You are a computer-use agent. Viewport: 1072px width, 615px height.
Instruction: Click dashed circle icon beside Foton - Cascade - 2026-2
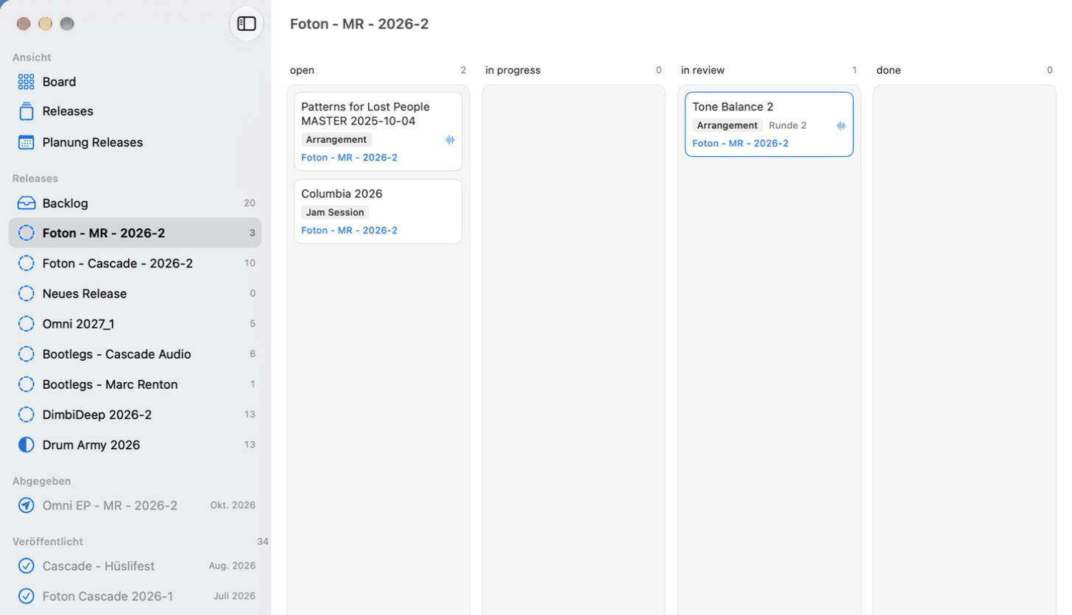(26, 263)
